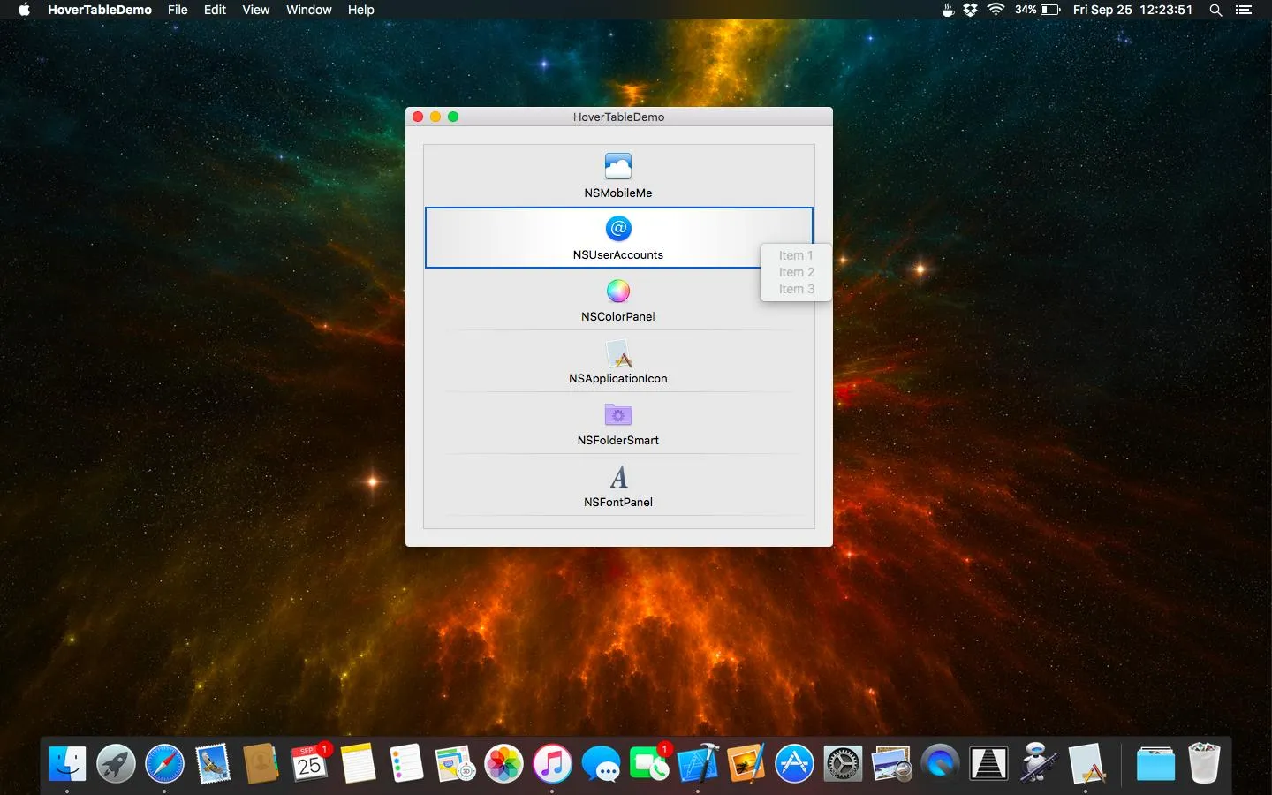Click the coffee cup menu bar icon
The height and width of the screenshot is (795, 1272).
(x=948, y=10)
